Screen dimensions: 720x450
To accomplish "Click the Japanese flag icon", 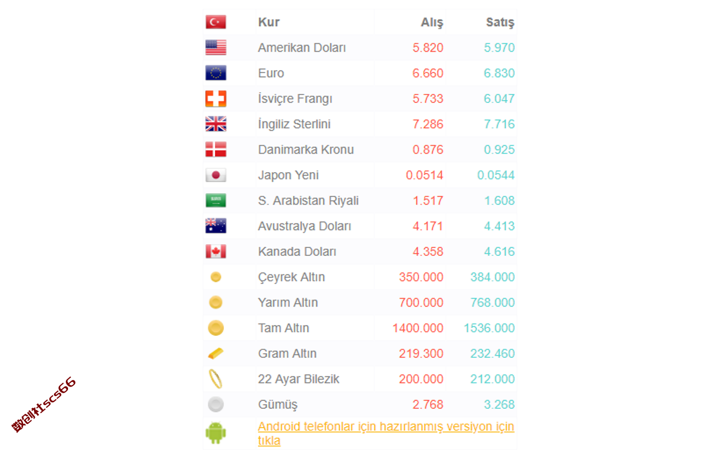I will (215, 175).
